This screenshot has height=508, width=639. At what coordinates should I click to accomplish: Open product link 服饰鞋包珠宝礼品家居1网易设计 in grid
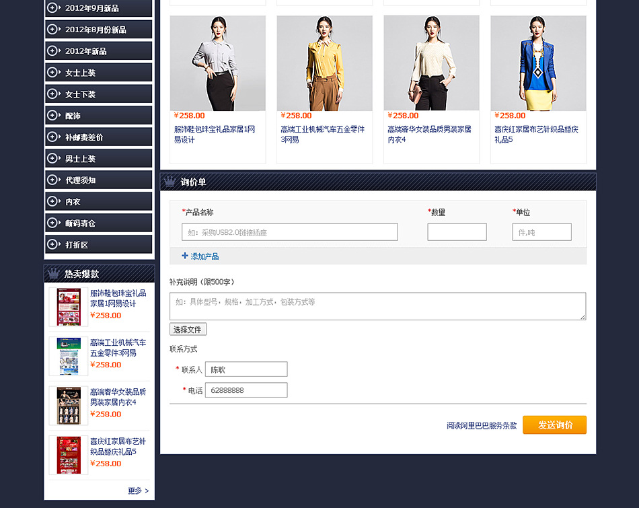215,134
